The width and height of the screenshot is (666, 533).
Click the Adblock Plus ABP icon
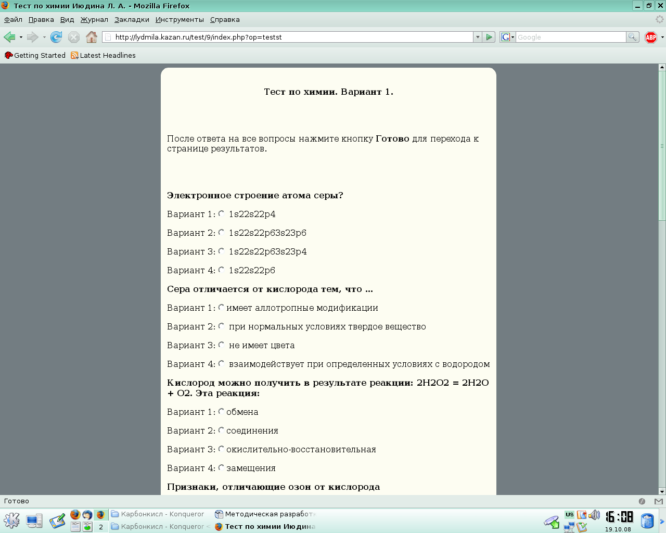click(650, 37)
